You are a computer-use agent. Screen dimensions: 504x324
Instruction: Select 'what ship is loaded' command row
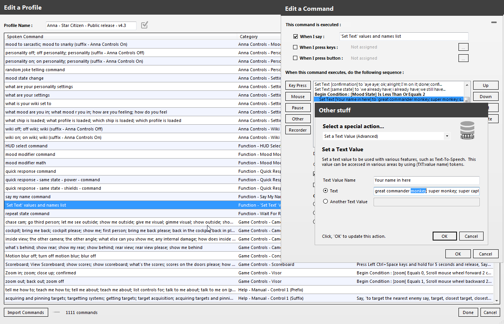pos(143,120)
